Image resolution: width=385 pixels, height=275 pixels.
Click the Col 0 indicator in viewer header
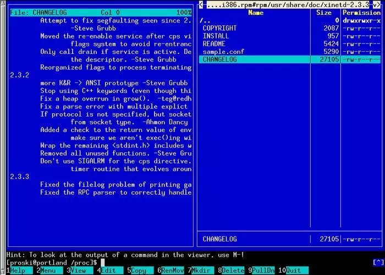coord(110,13)
